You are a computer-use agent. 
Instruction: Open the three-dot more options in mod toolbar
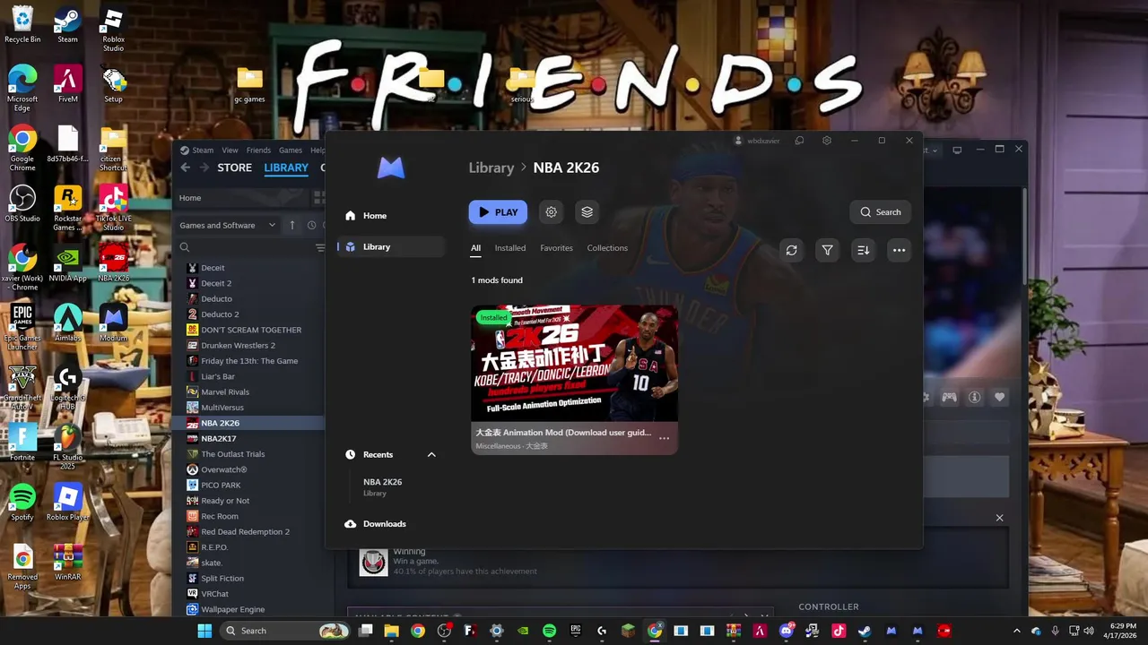(x=899, y=251)
